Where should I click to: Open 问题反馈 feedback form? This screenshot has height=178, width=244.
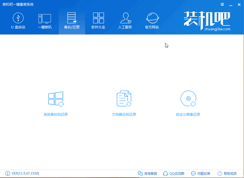click(x=201, y=173)
